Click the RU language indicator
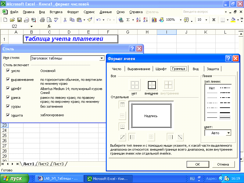 [x=192, y=179]
